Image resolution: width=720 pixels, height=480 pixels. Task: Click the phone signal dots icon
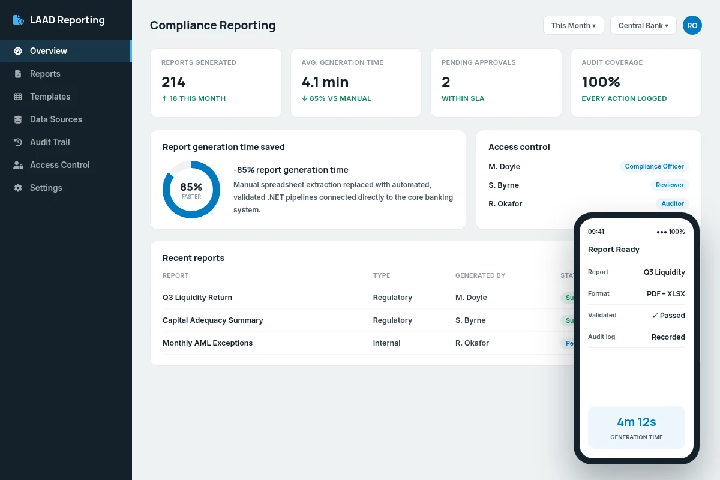click(x=661, y=232)
